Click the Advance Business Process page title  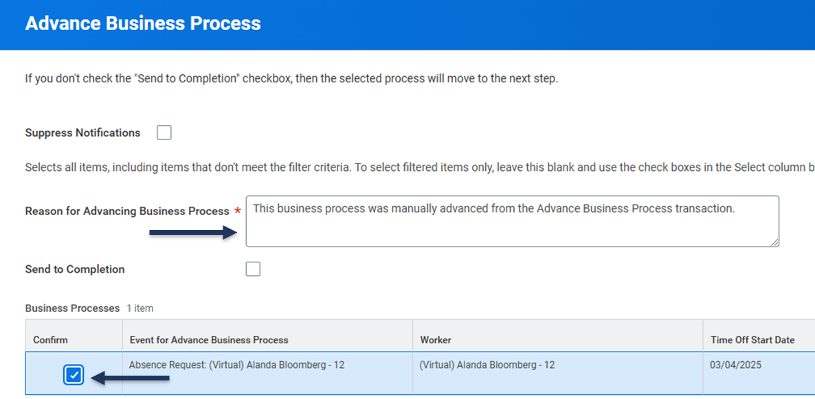pos(143,23)
